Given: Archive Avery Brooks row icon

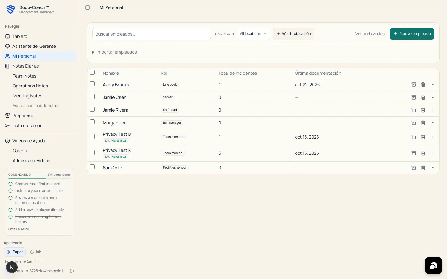Looking at the screenshot, I should [414, 85].
